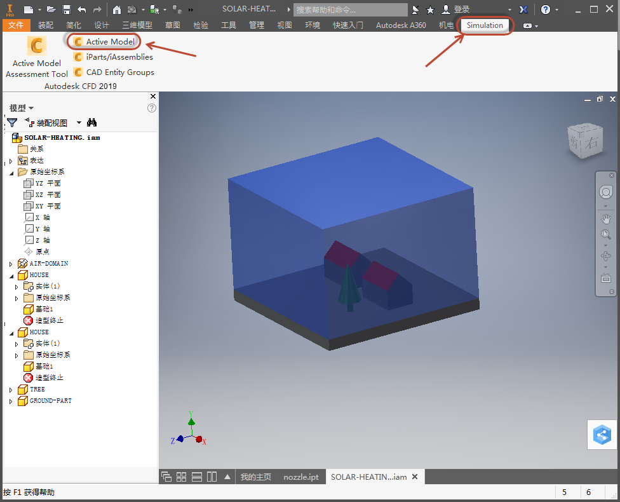
Task: Click the 登录 sign-in button
Action: (x=455, y=10)
